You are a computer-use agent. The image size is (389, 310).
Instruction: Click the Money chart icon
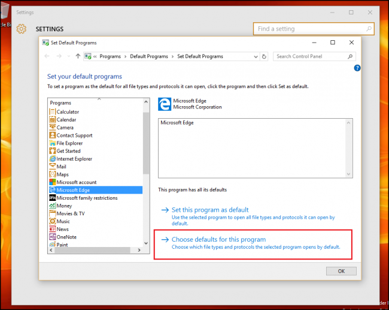52,206
